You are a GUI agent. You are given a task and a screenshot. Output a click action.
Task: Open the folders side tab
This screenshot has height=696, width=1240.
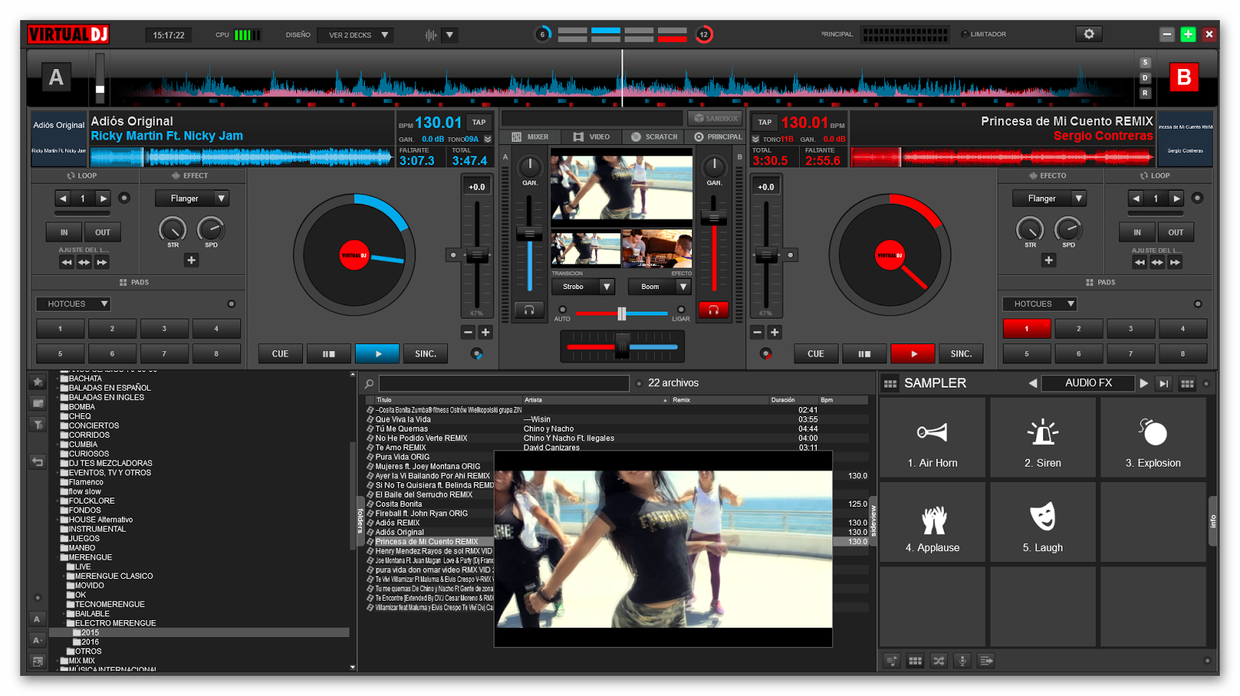click(x=360, y=520)
